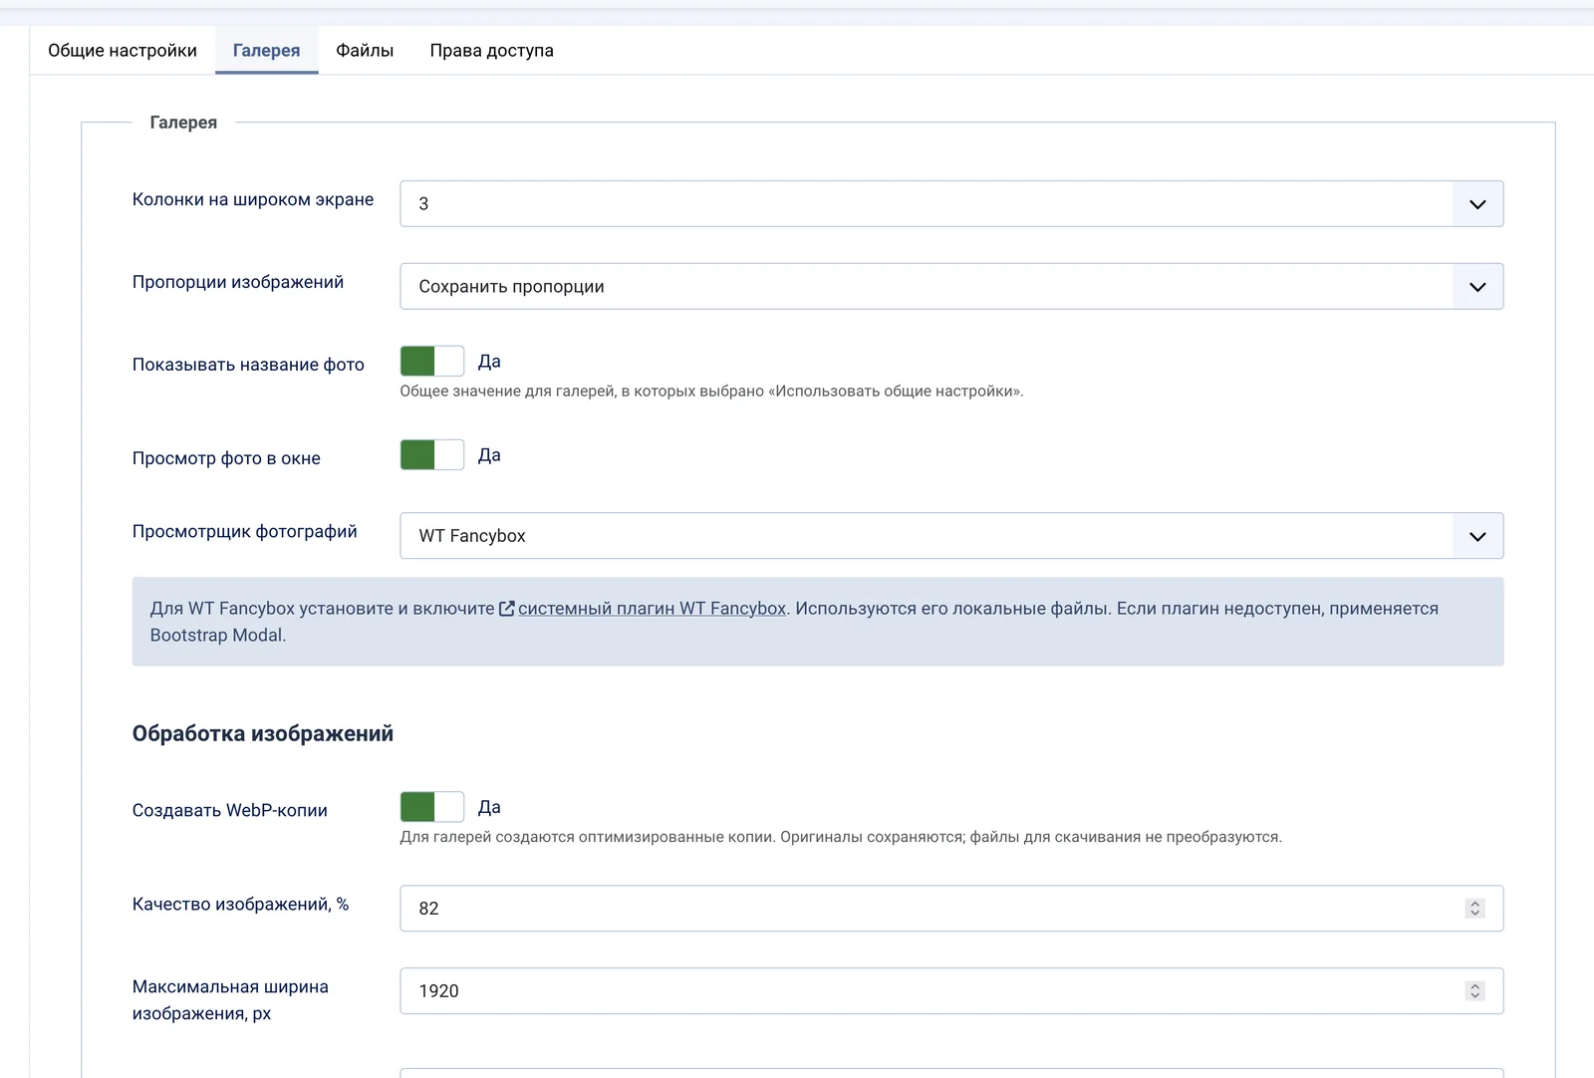This screenshot has height=1078, width=1594.
Task: Click the chevron icon of the columns selector
Action: [x=1477, y=204]
